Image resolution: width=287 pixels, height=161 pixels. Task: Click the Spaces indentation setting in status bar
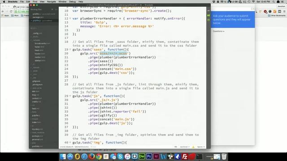[x=201, y=147]
